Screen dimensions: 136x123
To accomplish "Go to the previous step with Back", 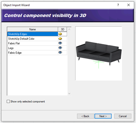I will (x=86, y=116).
